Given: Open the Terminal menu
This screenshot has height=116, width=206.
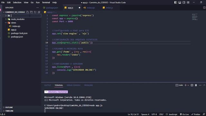Looking at the screenshot, I should click(46, 2).
